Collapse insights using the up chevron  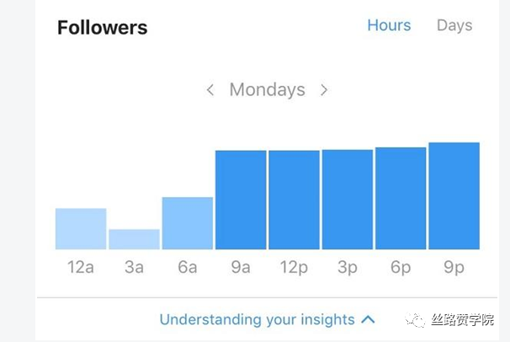[x=368, y=320]
